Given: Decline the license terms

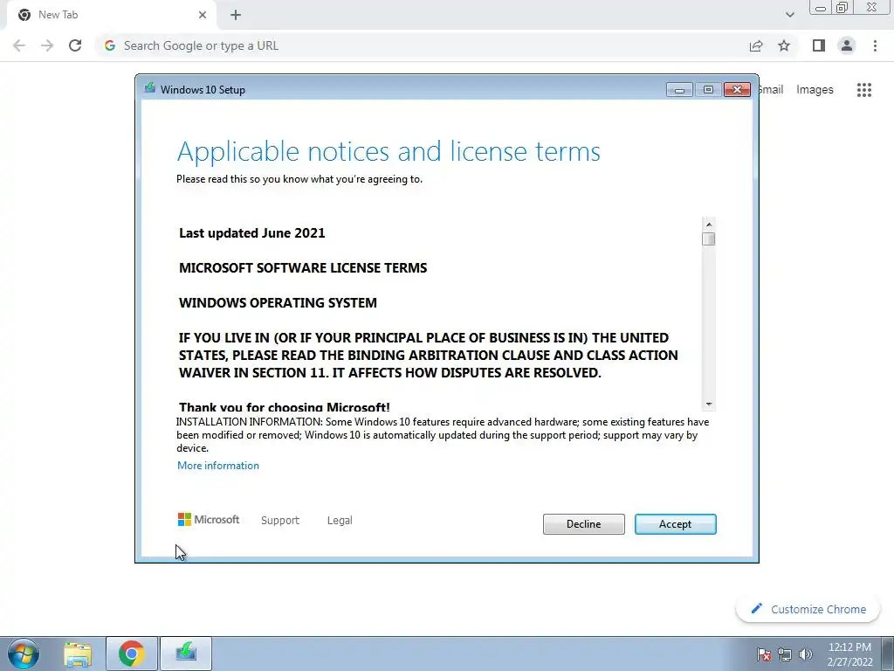Looking at the screenshot, I should pos(583,524).
